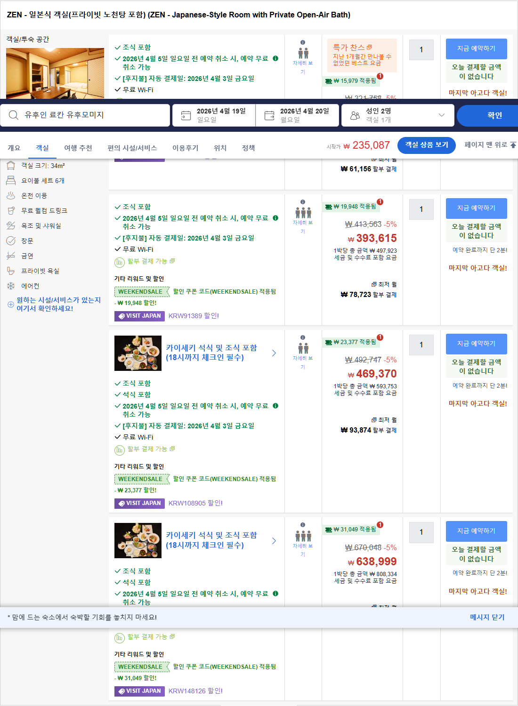Click the 무료 웰컴 드링크 icon
The width and height of the screenshot is (518, 706).
click(10, 210)
